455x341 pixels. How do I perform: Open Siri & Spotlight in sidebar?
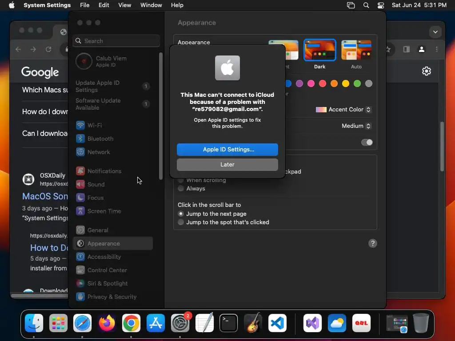point(113,284)
